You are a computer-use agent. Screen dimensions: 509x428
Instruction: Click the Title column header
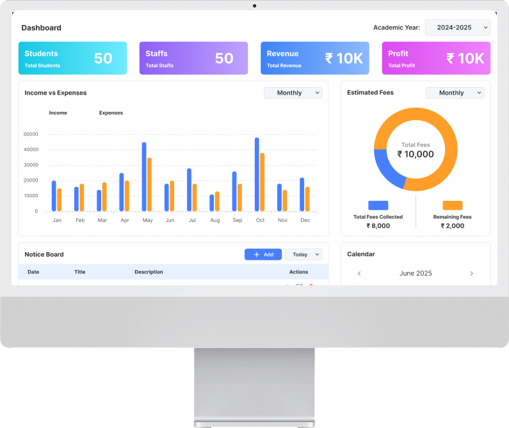pos(79,272)
